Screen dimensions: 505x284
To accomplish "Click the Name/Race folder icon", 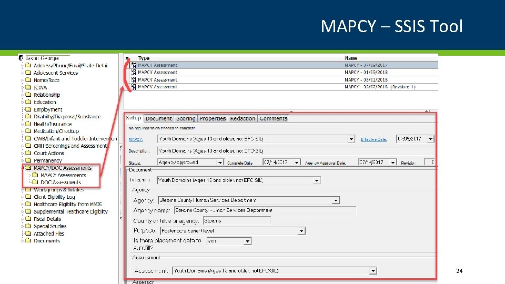I will tap(28, 80).
